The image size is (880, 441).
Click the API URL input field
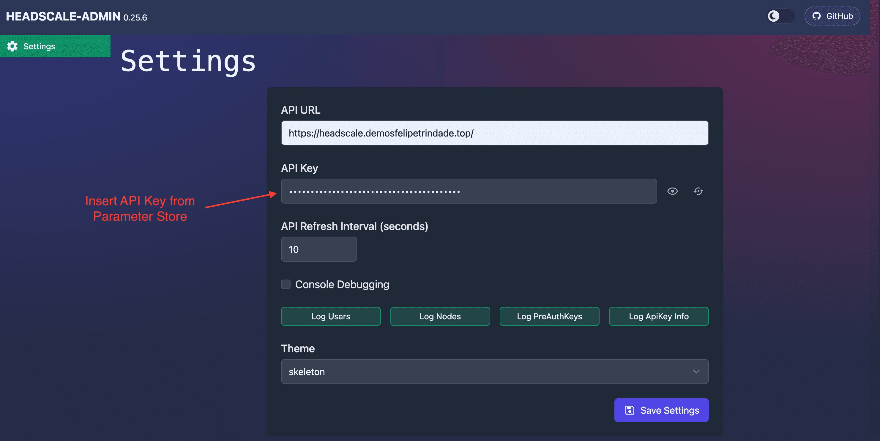pos(495,133)
